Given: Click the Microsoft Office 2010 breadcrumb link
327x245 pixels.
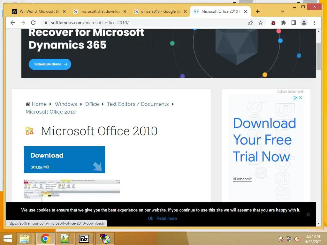Looking at the screenshot, I should 50,112.
